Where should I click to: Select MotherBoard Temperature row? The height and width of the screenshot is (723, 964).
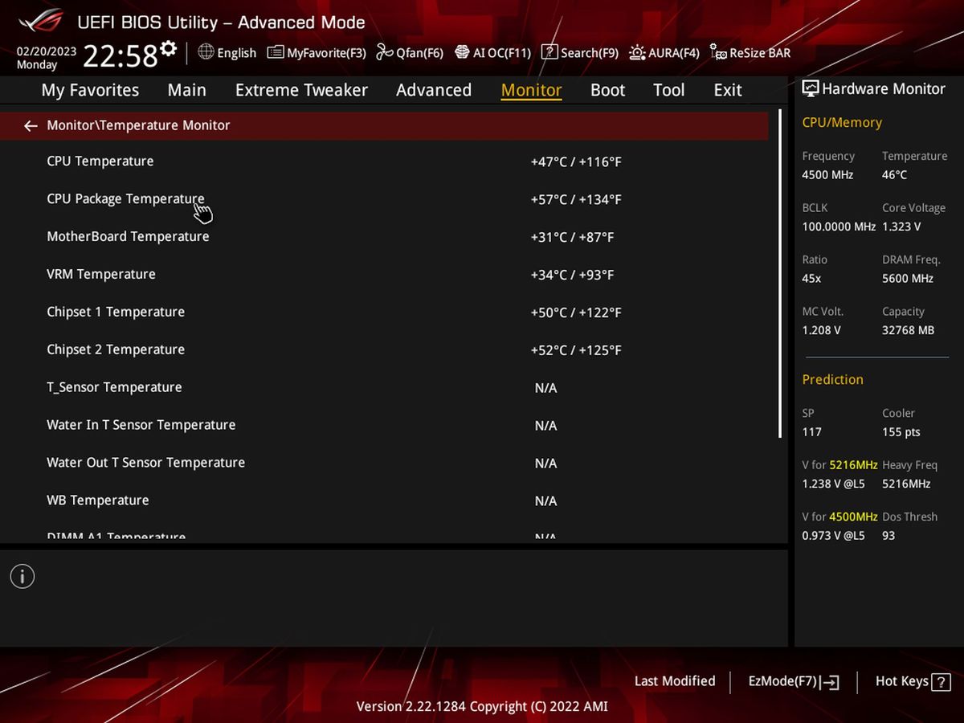click(384, 237)
